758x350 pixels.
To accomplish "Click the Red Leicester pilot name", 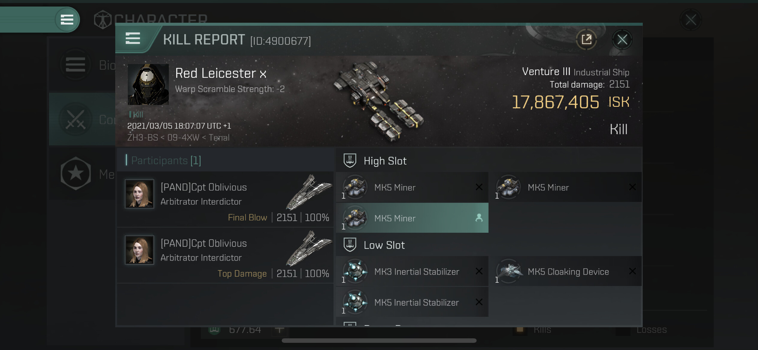I will [x=216, y=73].
